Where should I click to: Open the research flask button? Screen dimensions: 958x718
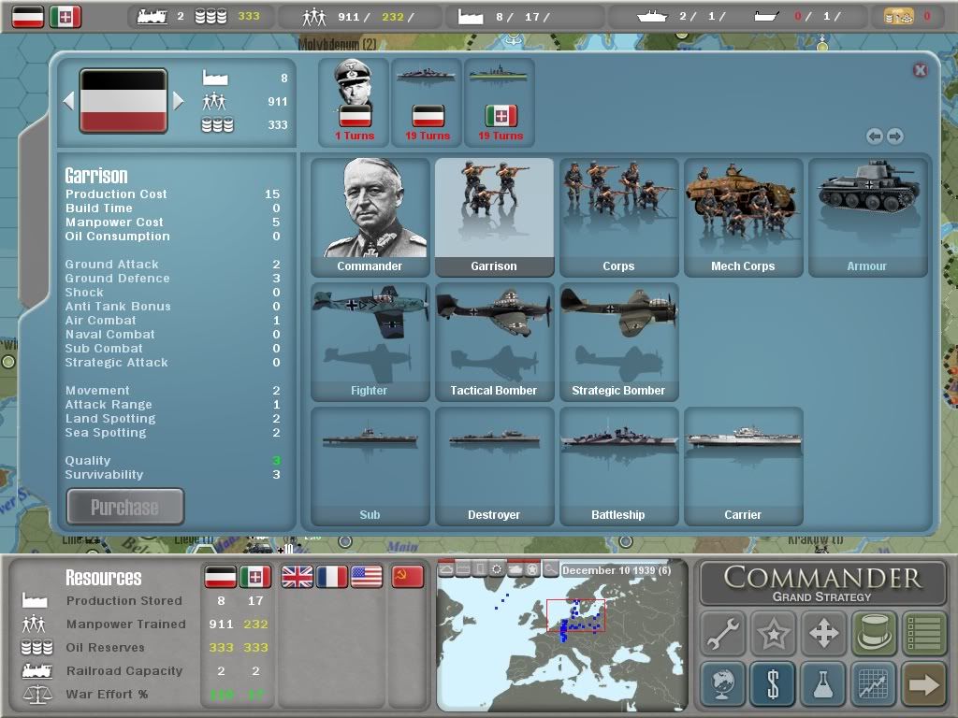pos(823,683)
